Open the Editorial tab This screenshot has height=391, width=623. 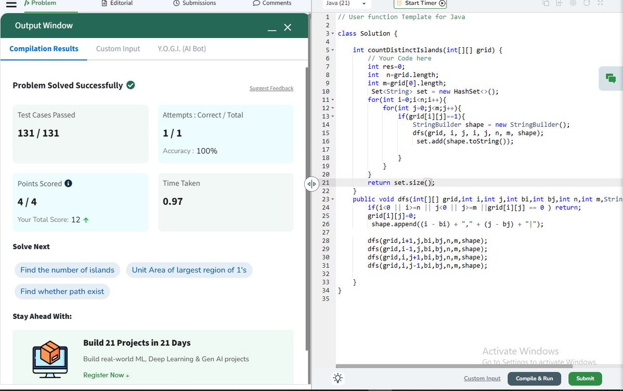pyautogui.click(x=117, y=3)
